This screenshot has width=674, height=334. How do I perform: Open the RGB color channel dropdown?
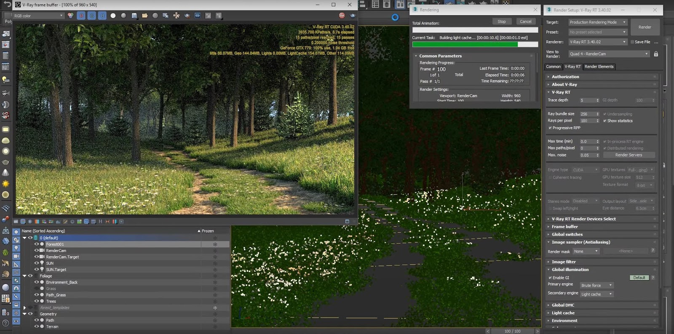click(38, 16)
